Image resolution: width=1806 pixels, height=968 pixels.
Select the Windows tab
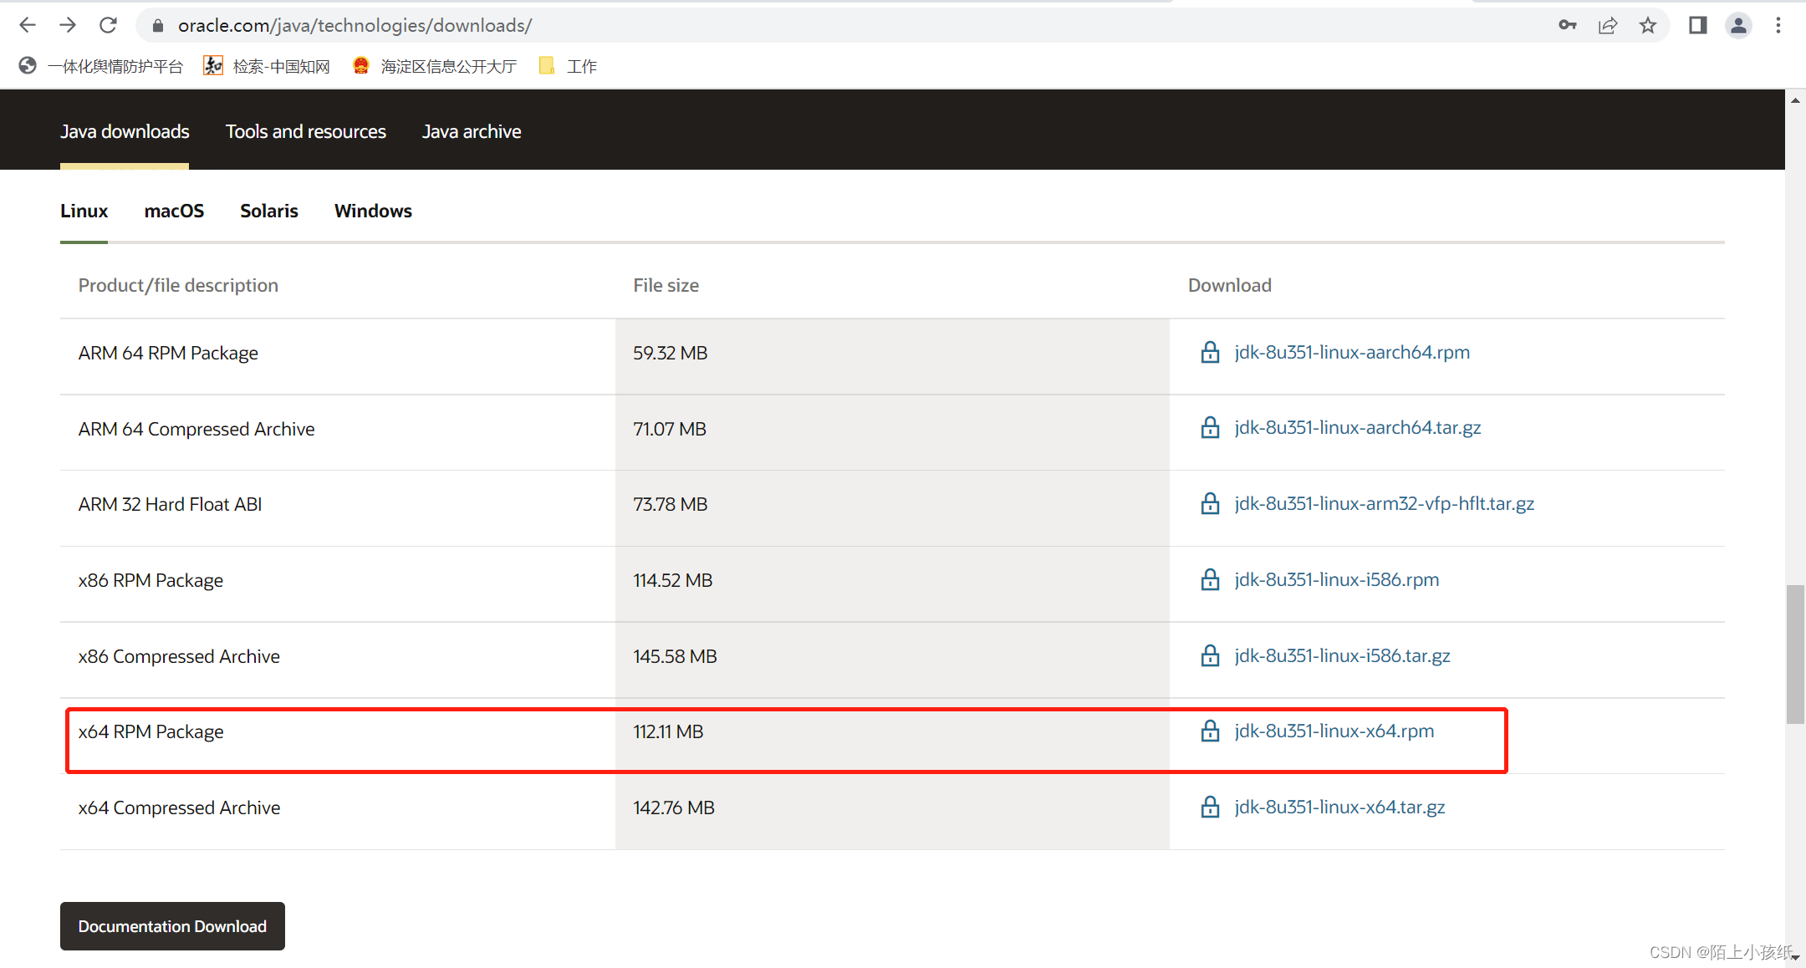pos(371,211)
